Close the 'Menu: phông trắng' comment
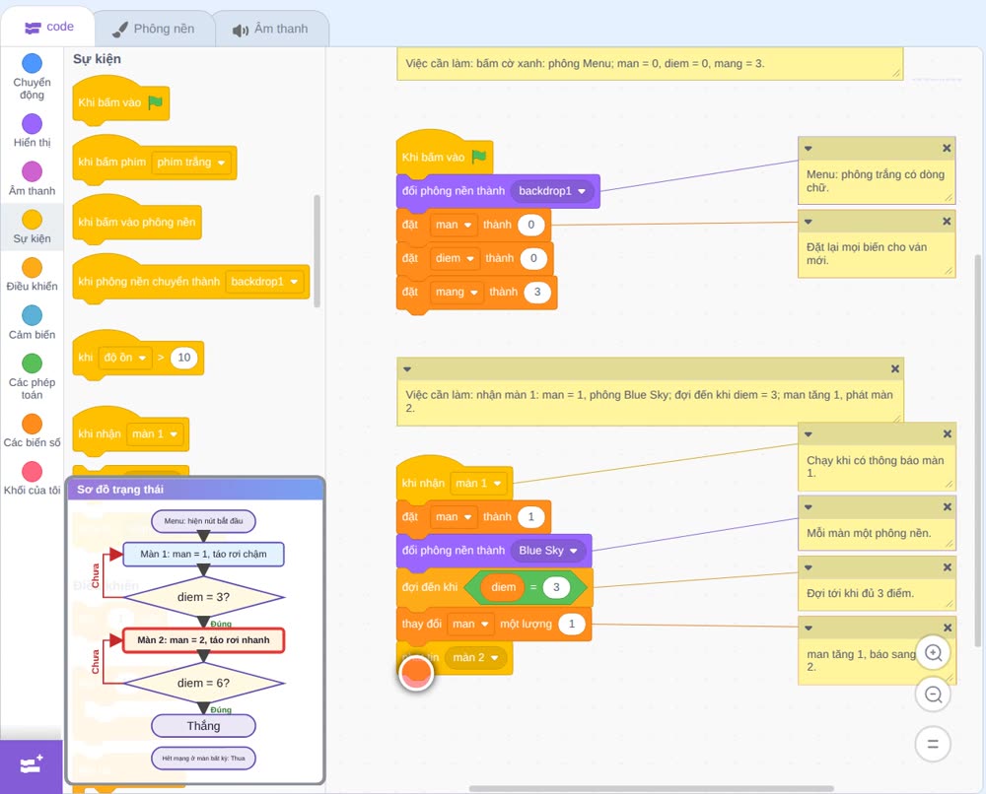Screen dimensions: 986x794 coord(947,148)
